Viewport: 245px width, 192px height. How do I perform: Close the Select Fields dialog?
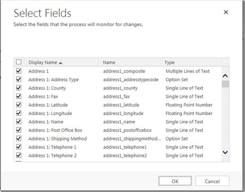(x=226, y=12)
